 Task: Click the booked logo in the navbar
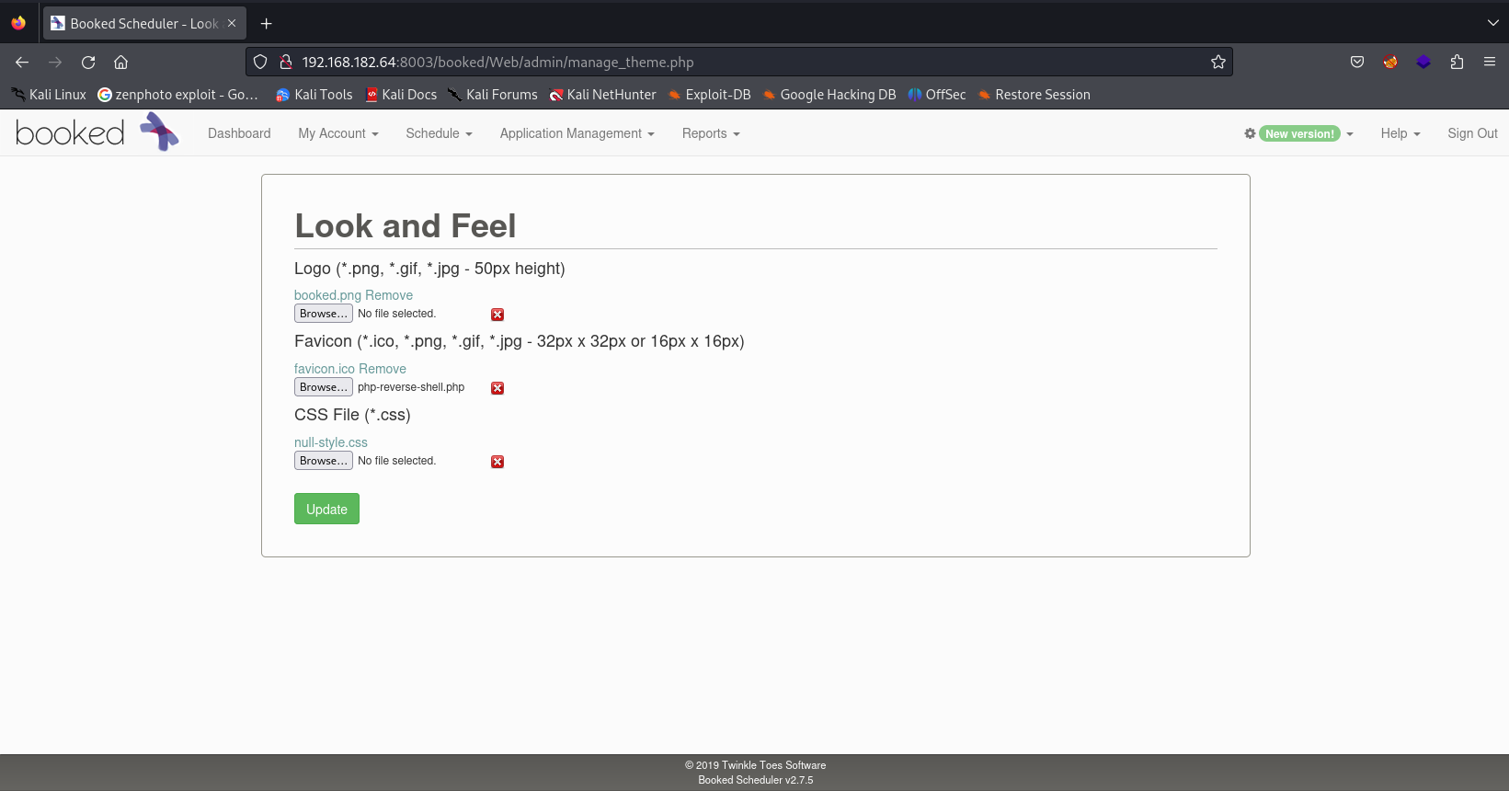coord(97,133)
